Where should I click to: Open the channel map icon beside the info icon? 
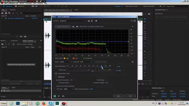[131, 21]
